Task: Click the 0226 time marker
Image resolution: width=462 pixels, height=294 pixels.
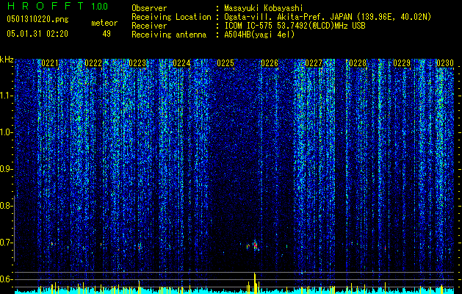Action: (270, 63)
